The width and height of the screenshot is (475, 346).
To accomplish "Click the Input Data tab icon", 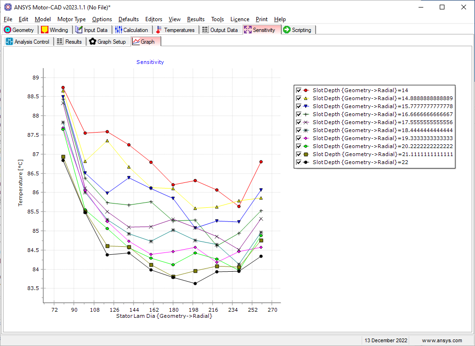I will [x=79, y=30].
